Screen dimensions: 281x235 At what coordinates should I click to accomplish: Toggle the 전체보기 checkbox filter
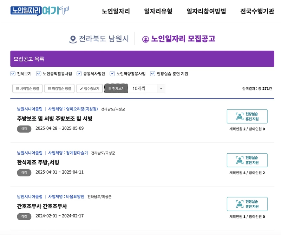point(13,74)
